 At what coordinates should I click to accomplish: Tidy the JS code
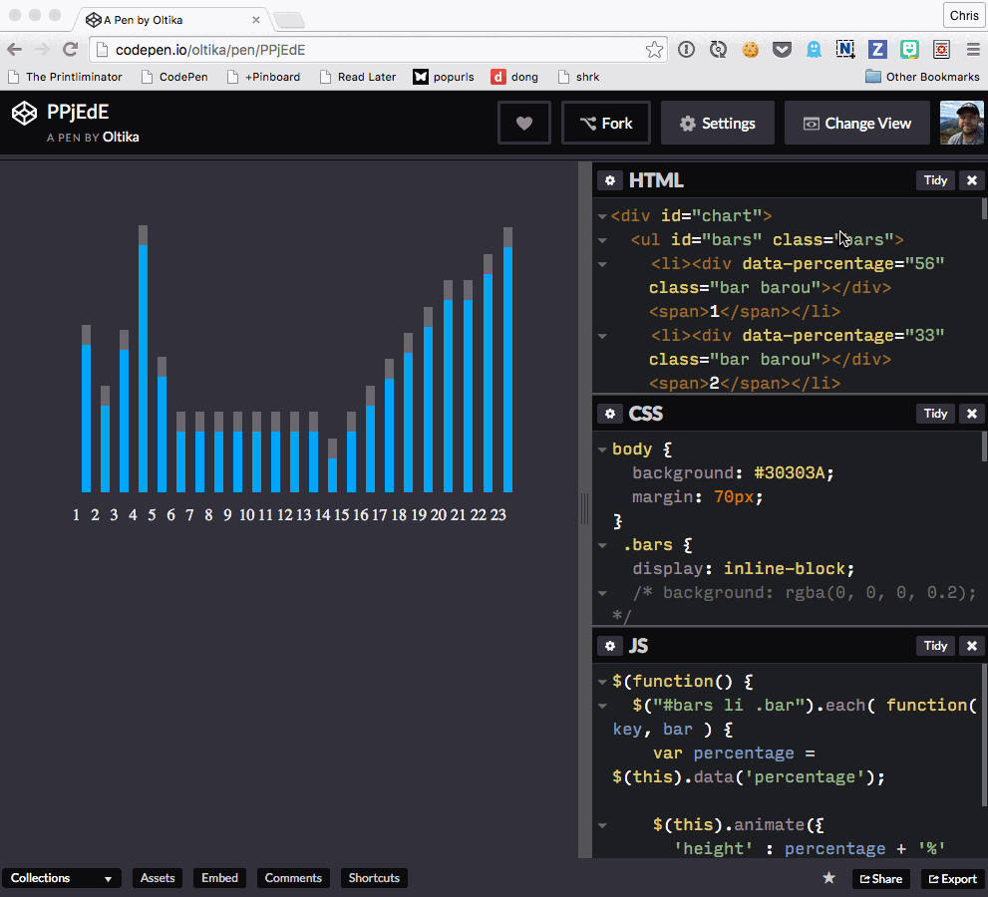(936, 646)
